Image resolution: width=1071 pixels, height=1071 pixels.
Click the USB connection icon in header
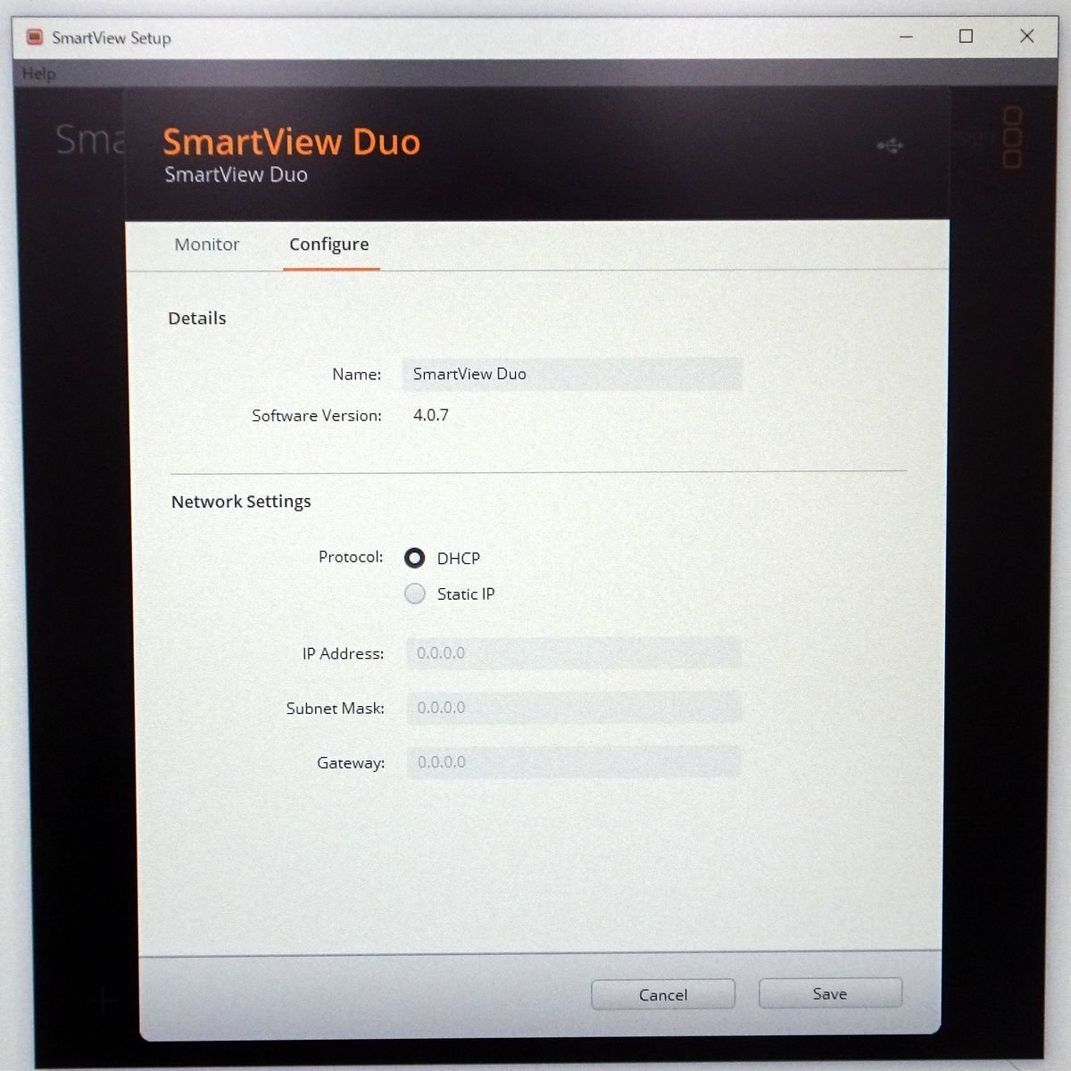point(890,145)
